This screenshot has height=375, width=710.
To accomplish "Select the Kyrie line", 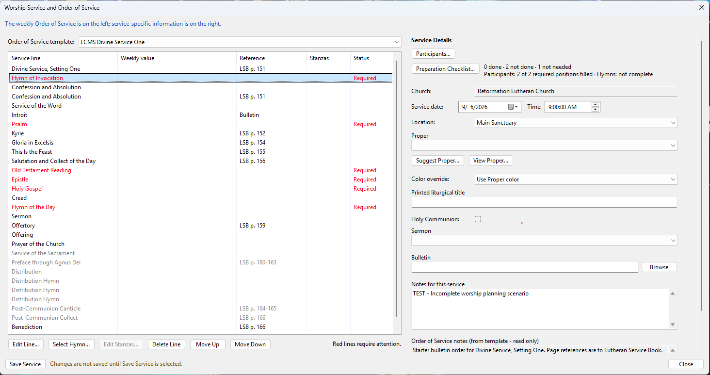I will click(201, 133).
